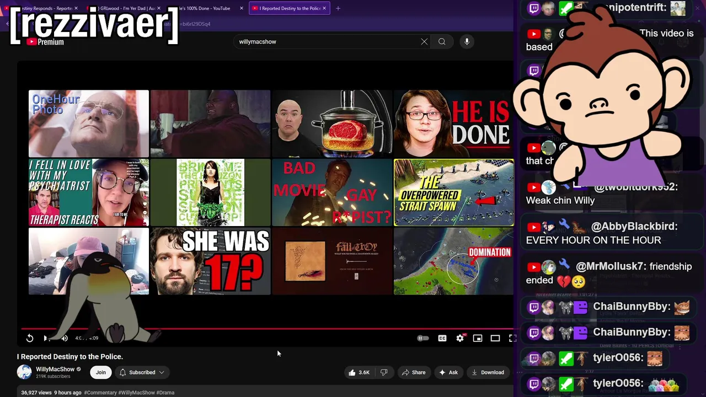This screenshot has height=397, width=706.
Task: Close the "100% Done - YouTube" tab
Action: click(x=242, y=8)
